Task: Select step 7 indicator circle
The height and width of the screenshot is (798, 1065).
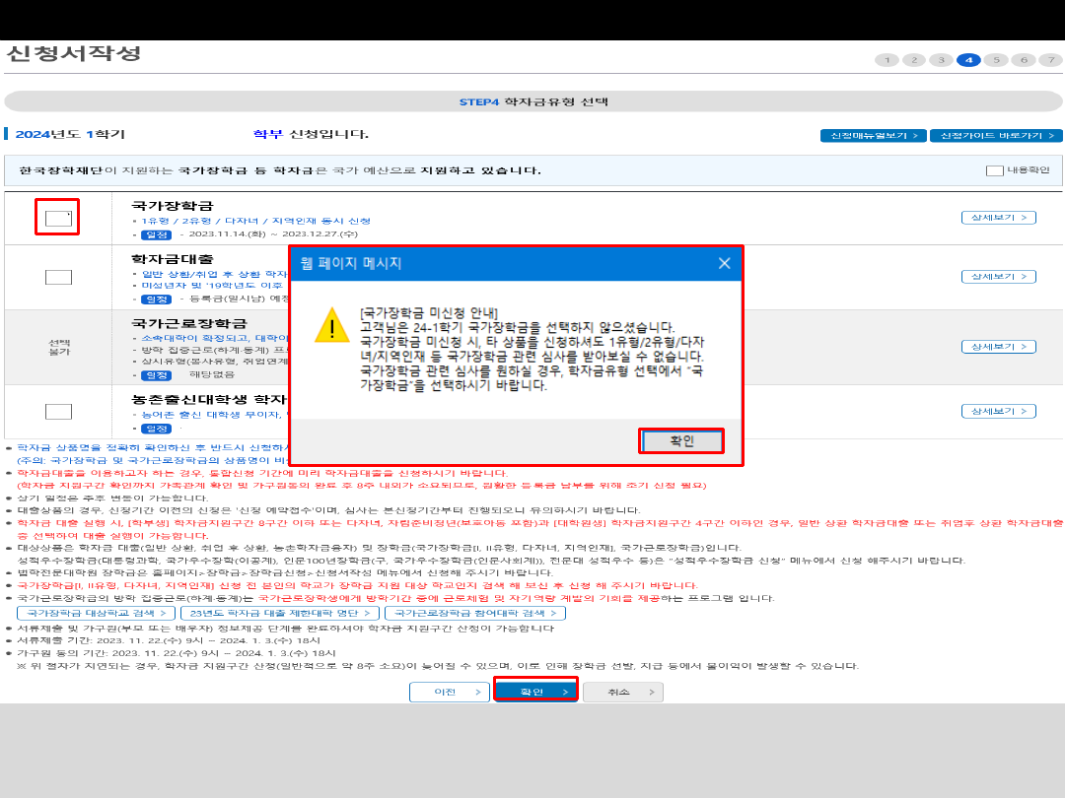Action: coord(1051,60)
